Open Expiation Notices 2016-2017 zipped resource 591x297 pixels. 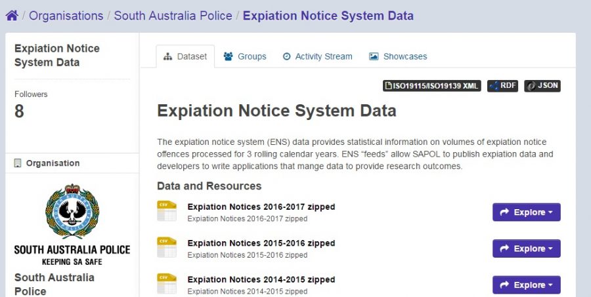tap(261, 207)
